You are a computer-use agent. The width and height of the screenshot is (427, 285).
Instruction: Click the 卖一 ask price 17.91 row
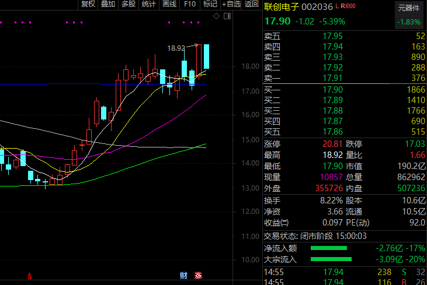pos(344,79)
